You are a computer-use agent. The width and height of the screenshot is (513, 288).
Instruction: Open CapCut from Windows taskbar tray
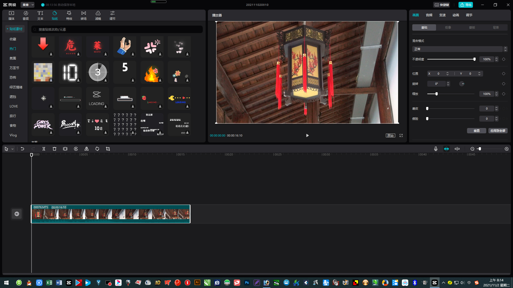[x=435, y=283]
